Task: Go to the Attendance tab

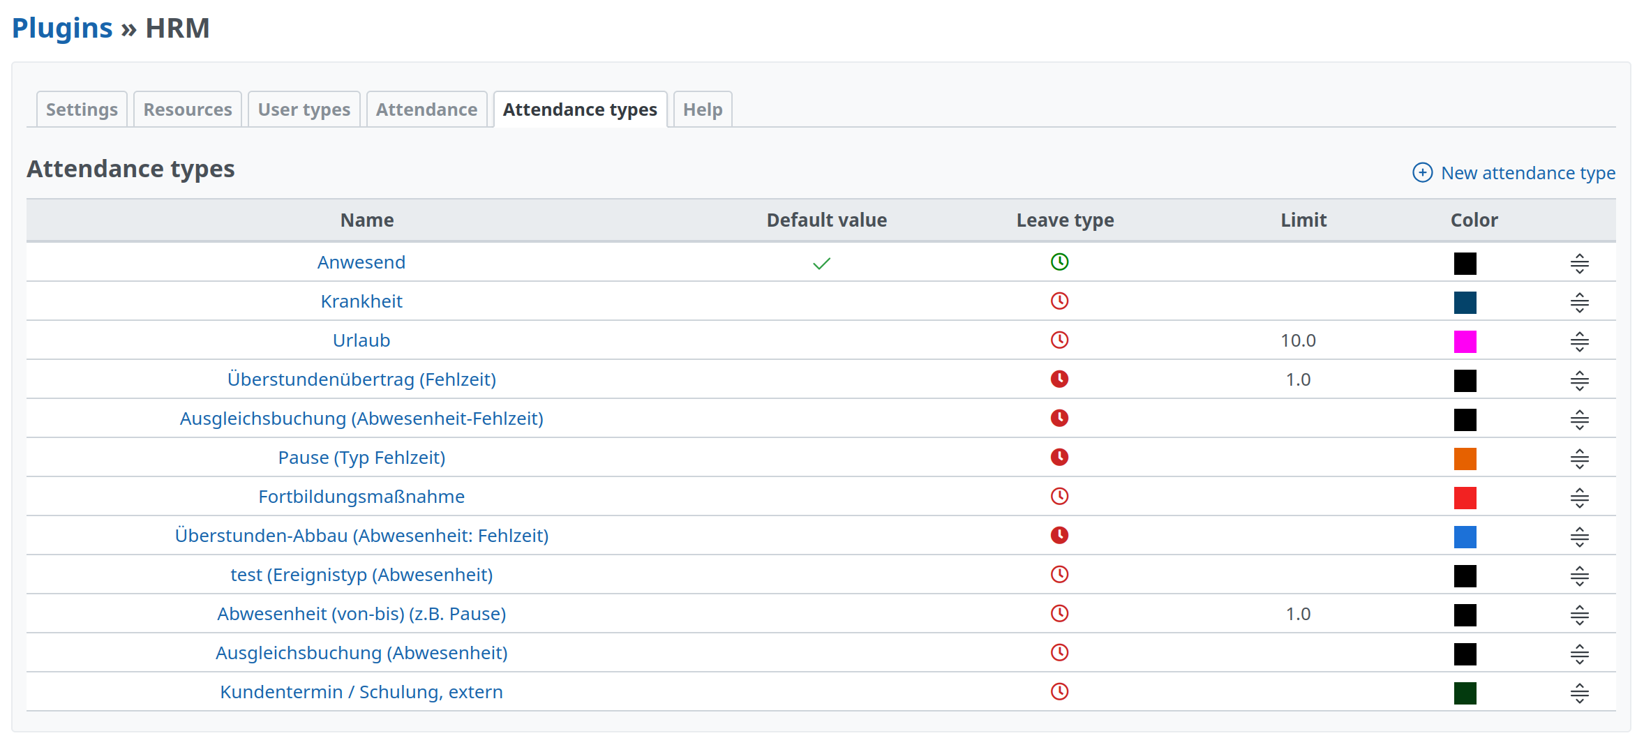Action: tap(426, 110)
